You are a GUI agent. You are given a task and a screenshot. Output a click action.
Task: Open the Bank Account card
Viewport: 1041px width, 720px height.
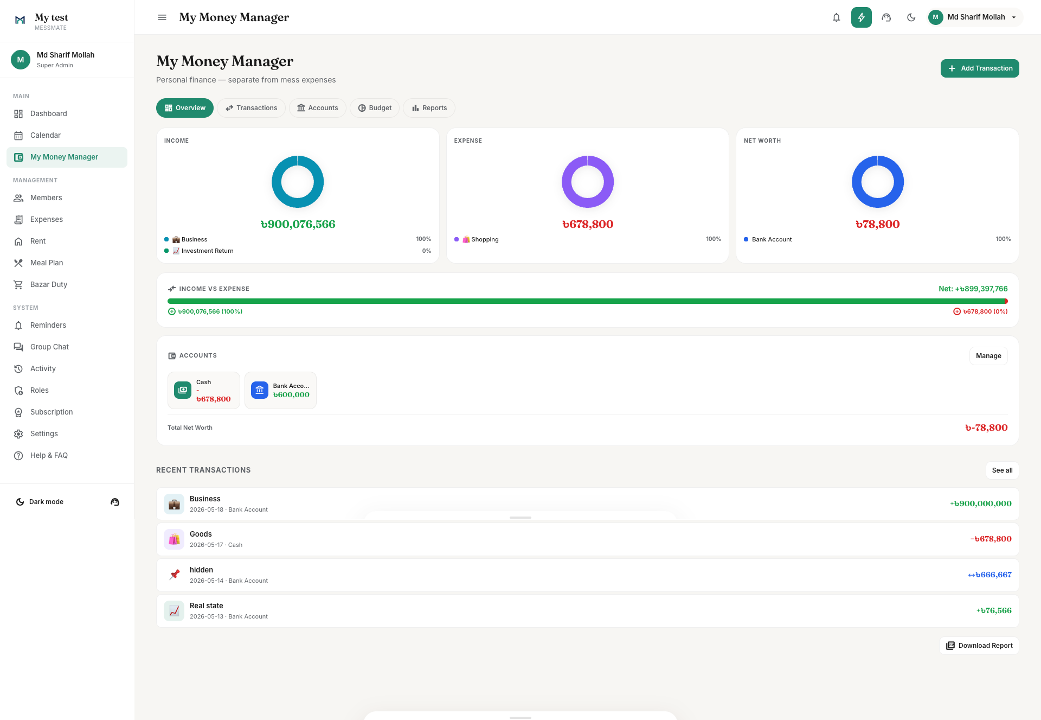pos(280,391)
